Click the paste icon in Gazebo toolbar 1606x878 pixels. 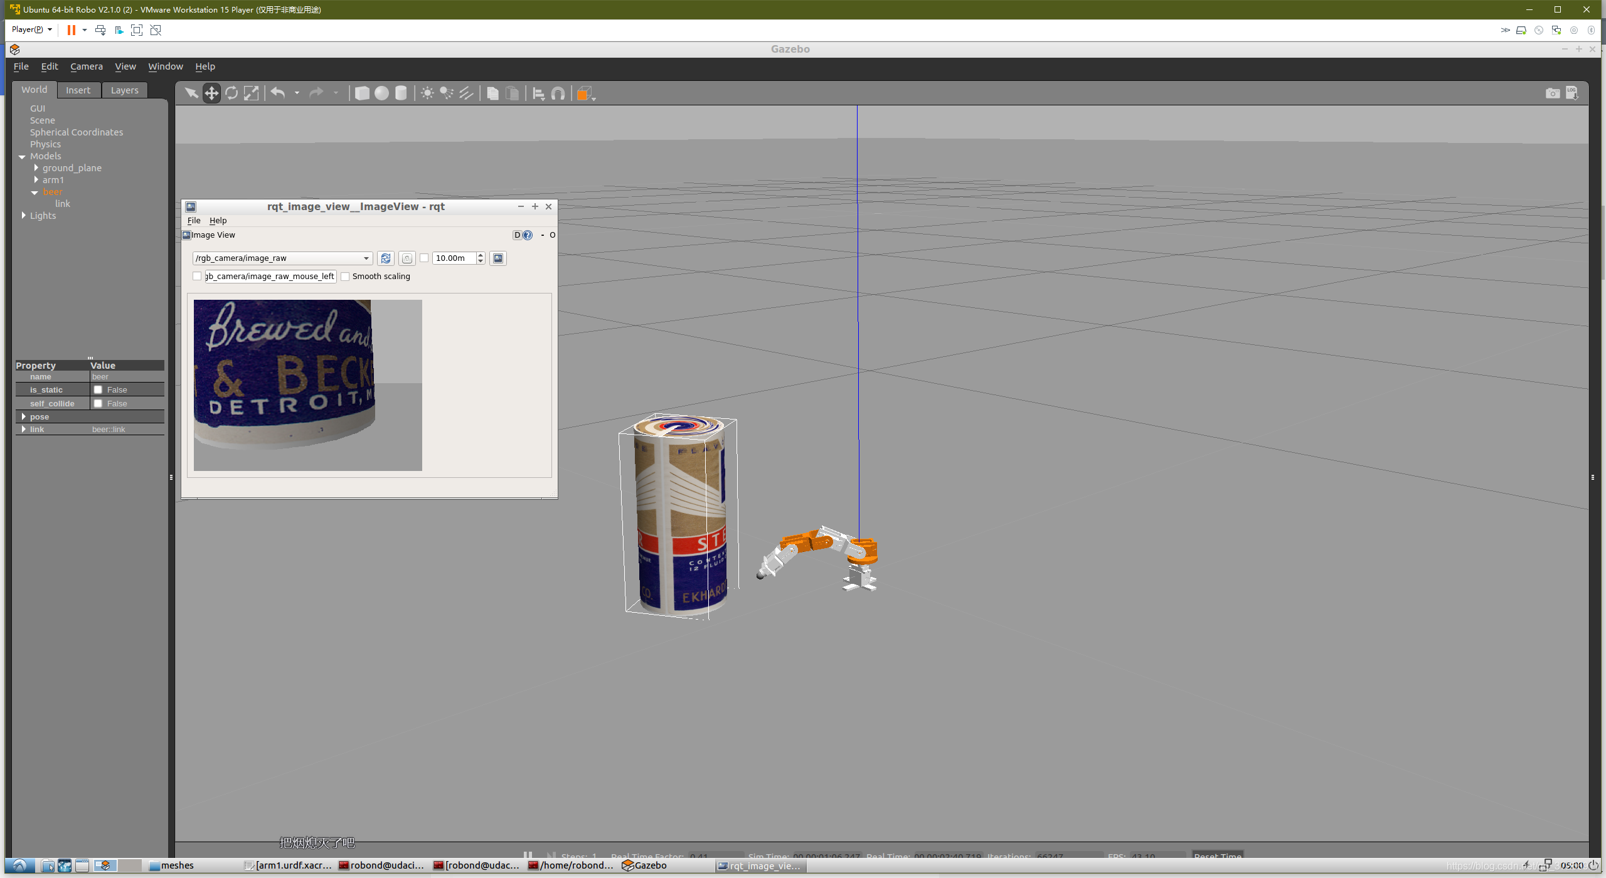click(513, 93)
